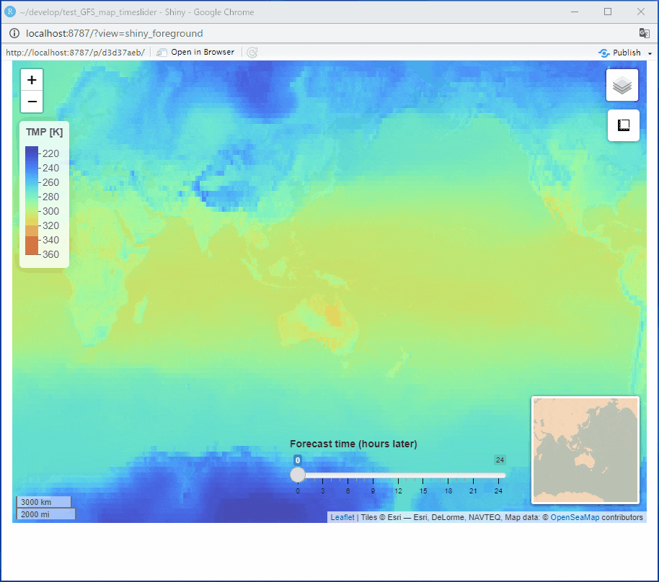Click the Open in Browser icon
Viewport: 659px width, 582px height.
click(x=162, y=53)
